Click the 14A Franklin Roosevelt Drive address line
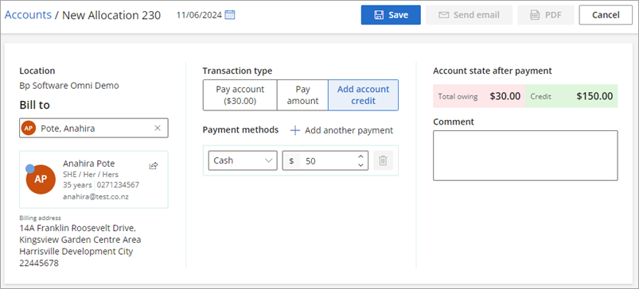 [78, 228]
